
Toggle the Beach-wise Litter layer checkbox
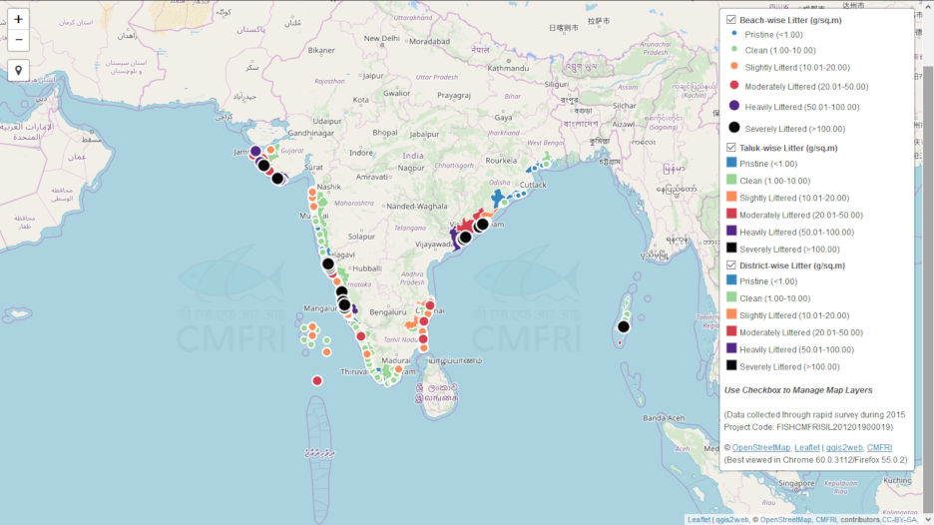pos(730,20)
